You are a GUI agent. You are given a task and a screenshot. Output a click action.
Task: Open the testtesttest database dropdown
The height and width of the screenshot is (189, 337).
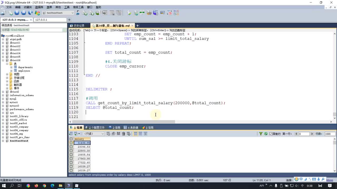72,13
